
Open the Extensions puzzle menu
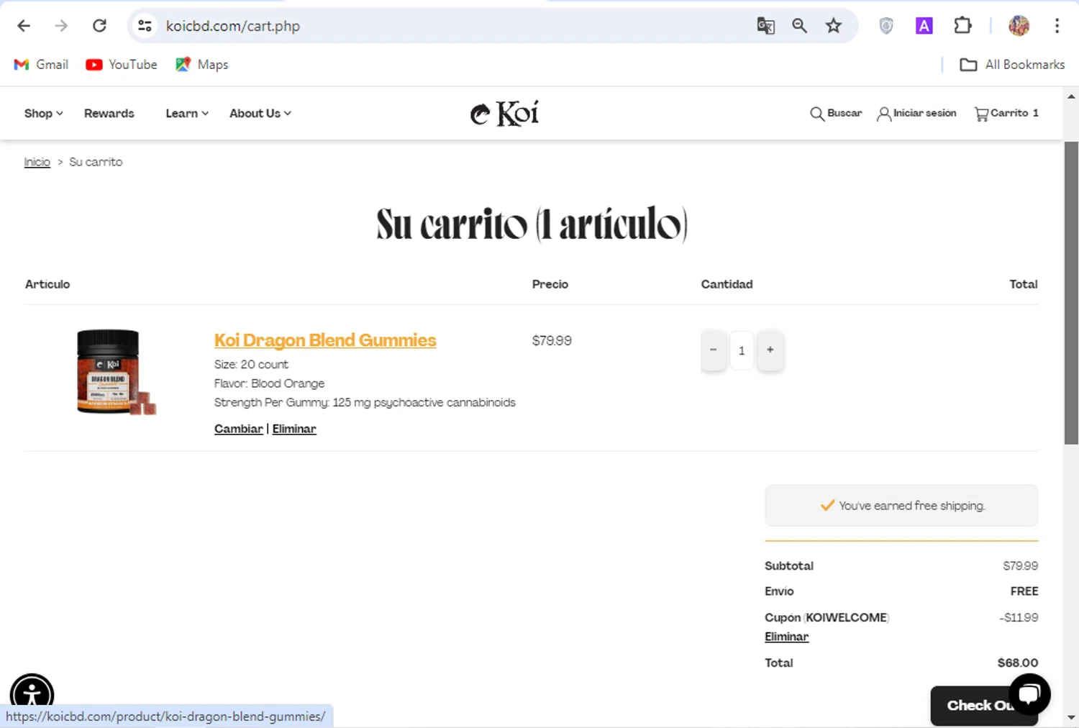coord(962,26)
